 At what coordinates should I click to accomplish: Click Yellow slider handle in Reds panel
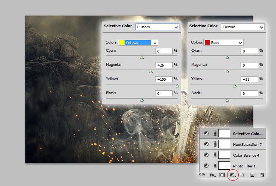(235, 86)
